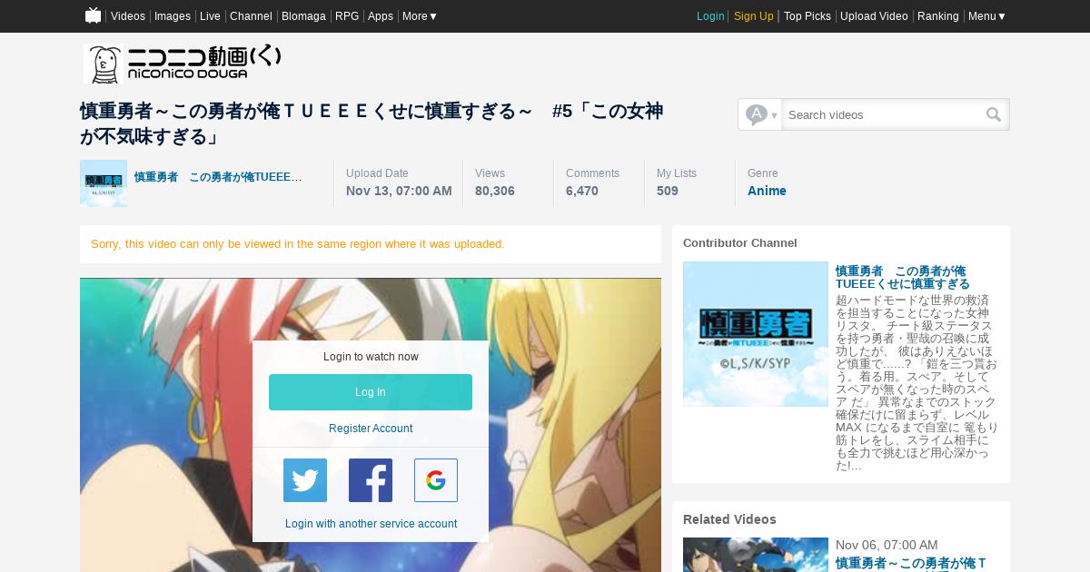Click the region restriction notice text
Image resolution: width=1090 pixels, height=572 pixels.
click(x=298, y=244)
